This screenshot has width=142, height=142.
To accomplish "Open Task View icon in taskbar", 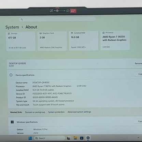I will coord(69,138).
